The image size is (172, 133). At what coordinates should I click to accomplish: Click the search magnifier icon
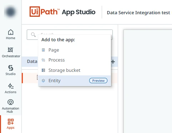tap(33, 35)
